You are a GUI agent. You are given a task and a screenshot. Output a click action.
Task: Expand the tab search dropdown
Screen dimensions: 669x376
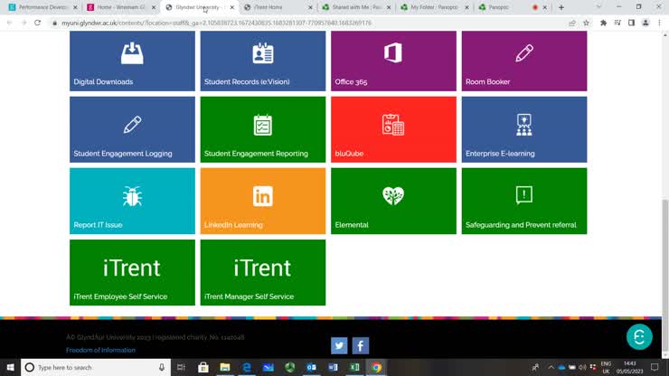(x=598, y=7)
